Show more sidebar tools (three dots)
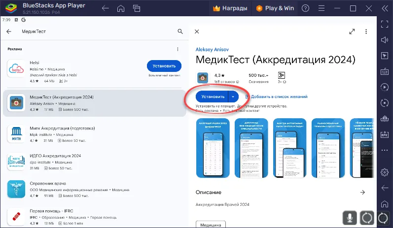This screenshot has width=393, height=228. tap(385, 150)
